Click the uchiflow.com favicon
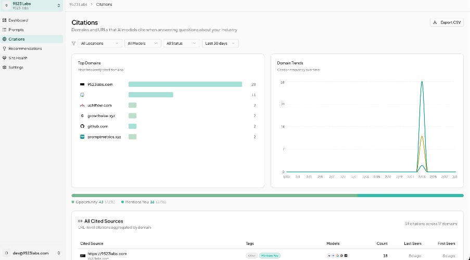Viewport: 470px width, 260px height. tap(82, 106)
